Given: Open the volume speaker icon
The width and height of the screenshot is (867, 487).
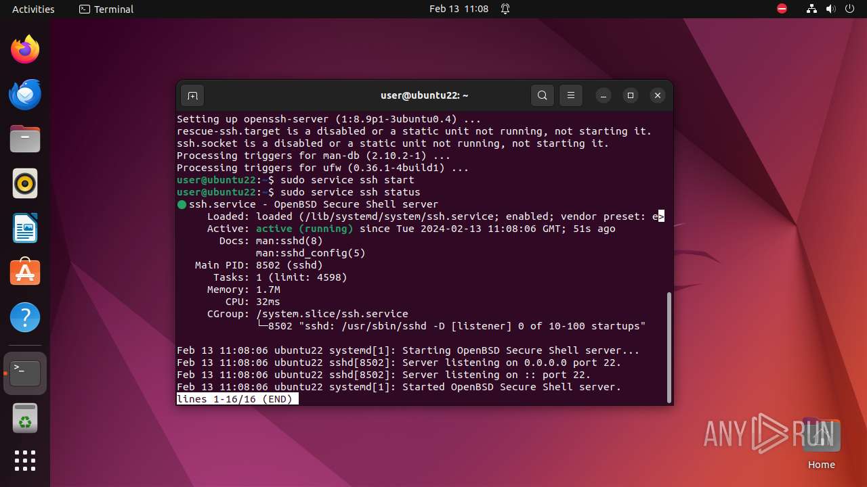Looking at the screenshot, I should (831, 9).
